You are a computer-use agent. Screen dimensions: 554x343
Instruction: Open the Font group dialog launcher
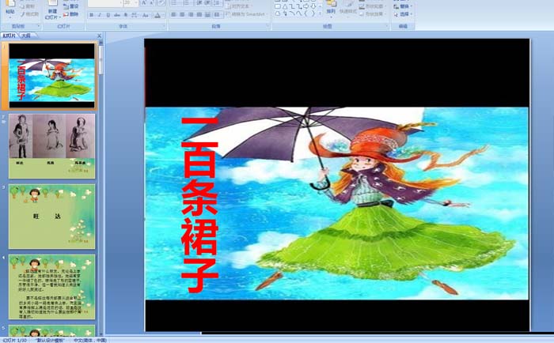click(164, 26)
